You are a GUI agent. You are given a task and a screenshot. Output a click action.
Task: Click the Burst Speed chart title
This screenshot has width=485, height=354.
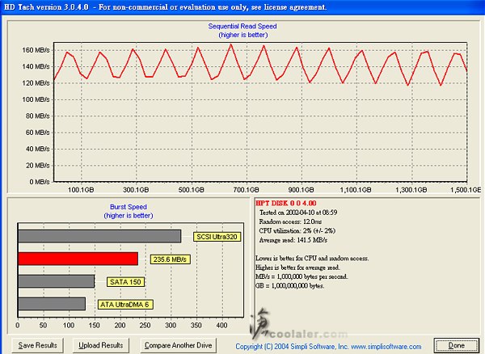129,207
